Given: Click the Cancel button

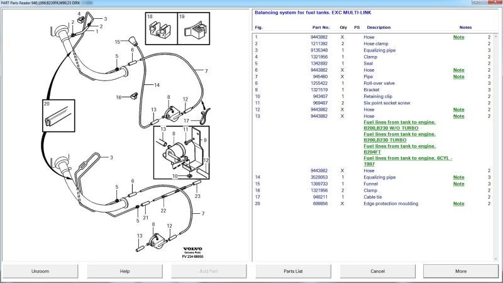Looking at the screenshot, I should pyautogui.click(x=377, y=271).
